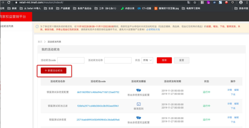Open the red circular extension icon
The height and width of the screenshot is (128, 249).
point(226,2)
